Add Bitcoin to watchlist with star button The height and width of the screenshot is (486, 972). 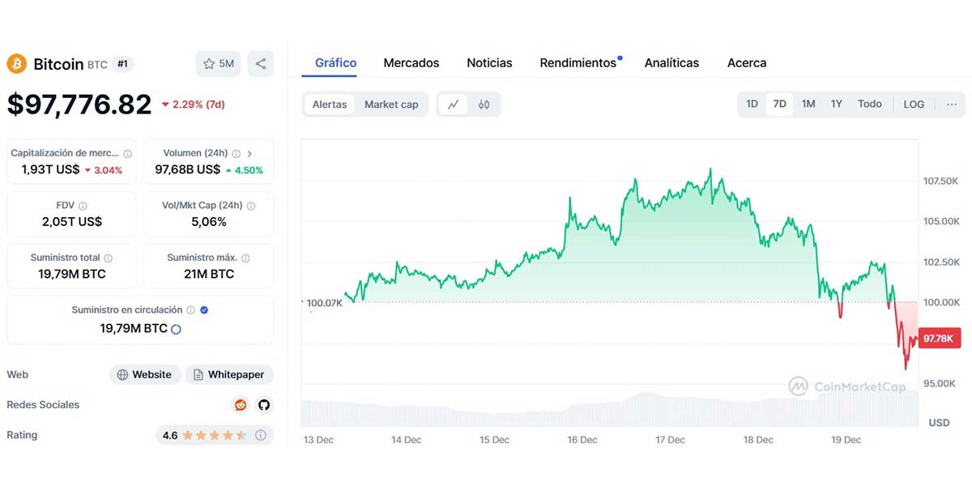(x=218, y=64)
